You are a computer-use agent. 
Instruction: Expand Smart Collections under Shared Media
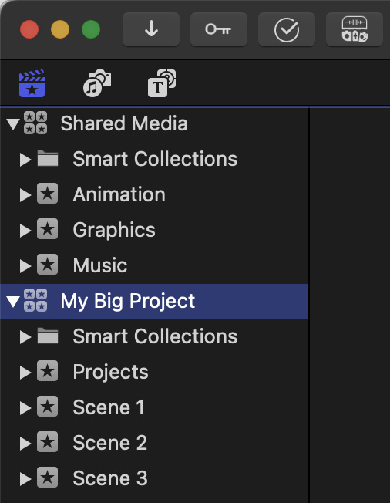pos(25,159)
